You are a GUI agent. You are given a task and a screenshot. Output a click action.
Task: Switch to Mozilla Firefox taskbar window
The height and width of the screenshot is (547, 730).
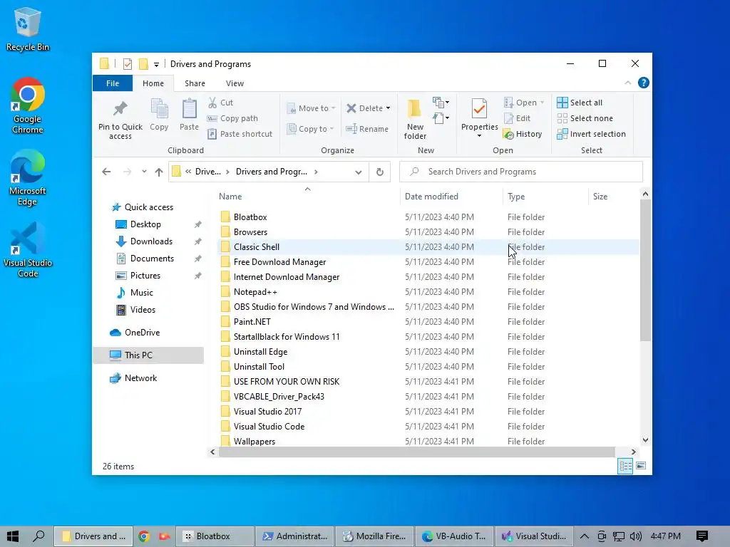(x=374, y=536)
